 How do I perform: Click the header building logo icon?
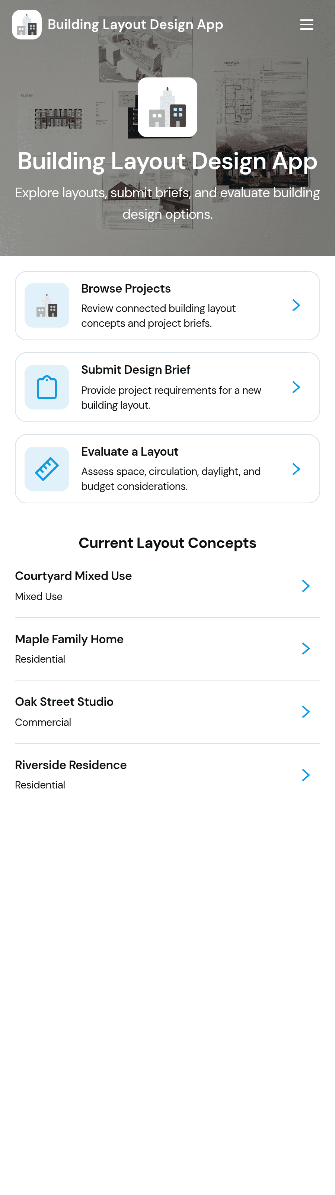pos(26,25)
